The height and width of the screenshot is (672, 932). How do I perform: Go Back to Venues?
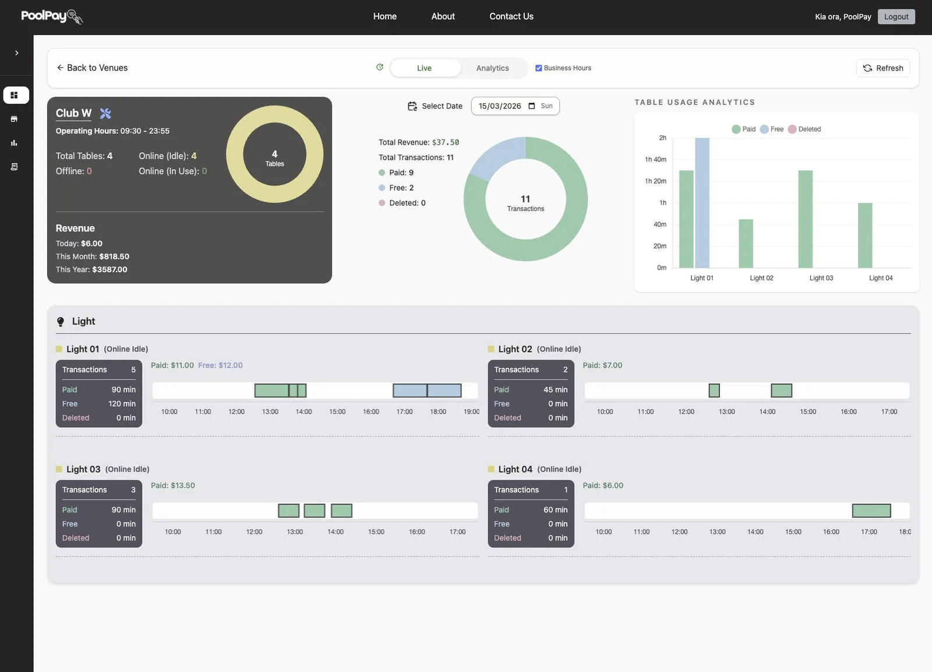92,68
